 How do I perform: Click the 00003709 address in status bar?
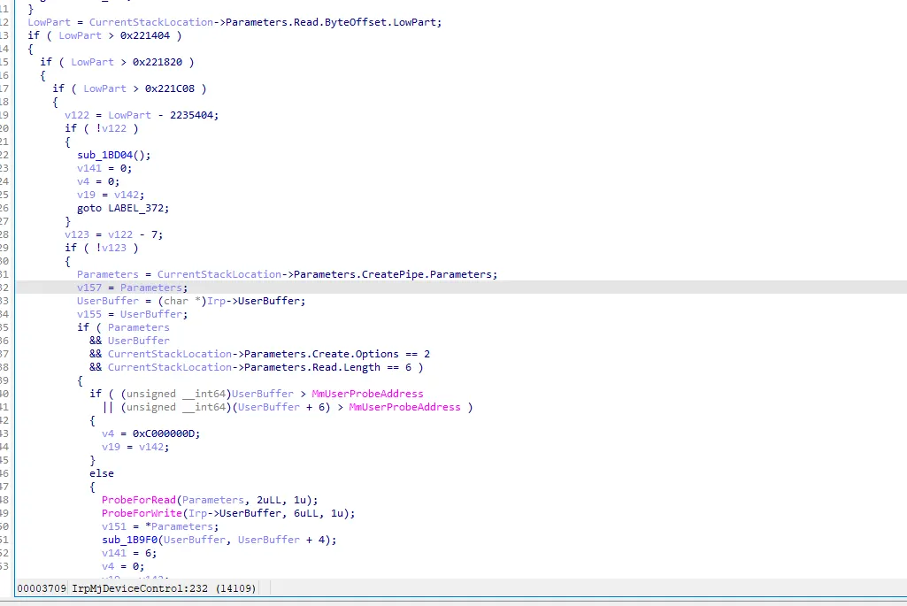tap(42, 588)
